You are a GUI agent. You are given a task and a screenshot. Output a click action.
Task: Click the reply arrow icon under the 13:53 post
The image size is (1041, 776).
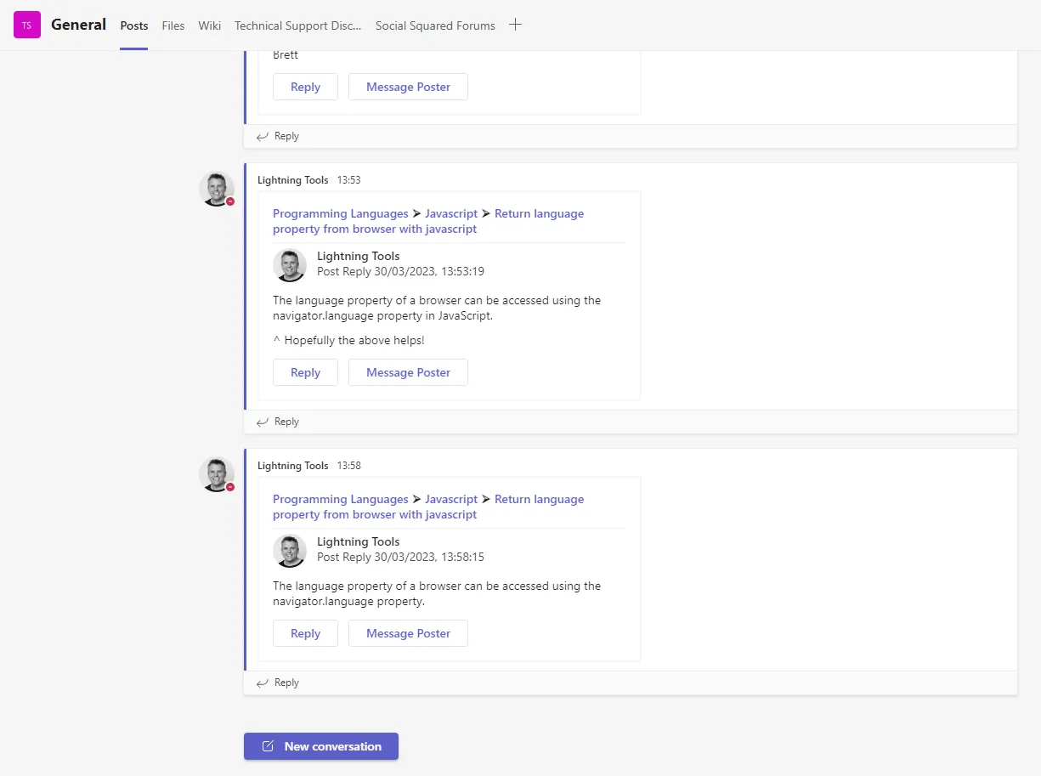pos(262,422)
